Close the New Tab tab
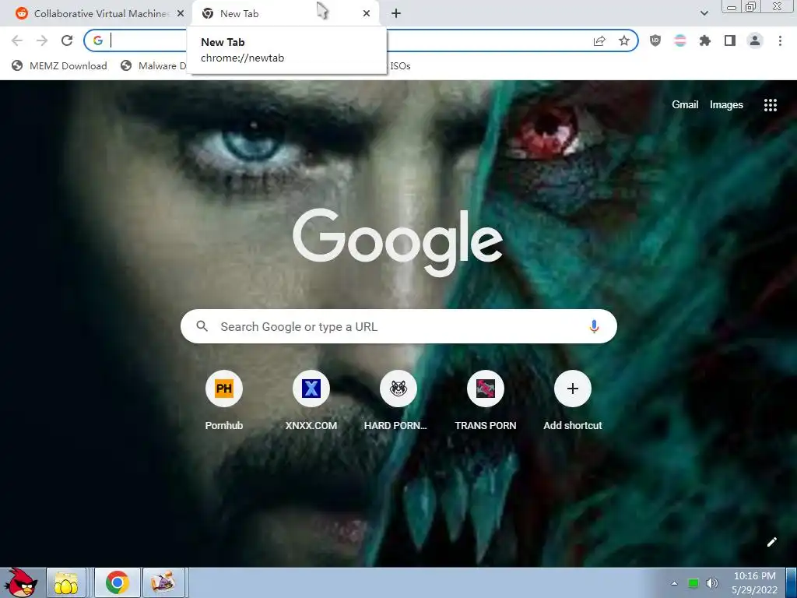The image size is (797, 598). [367, 13]
